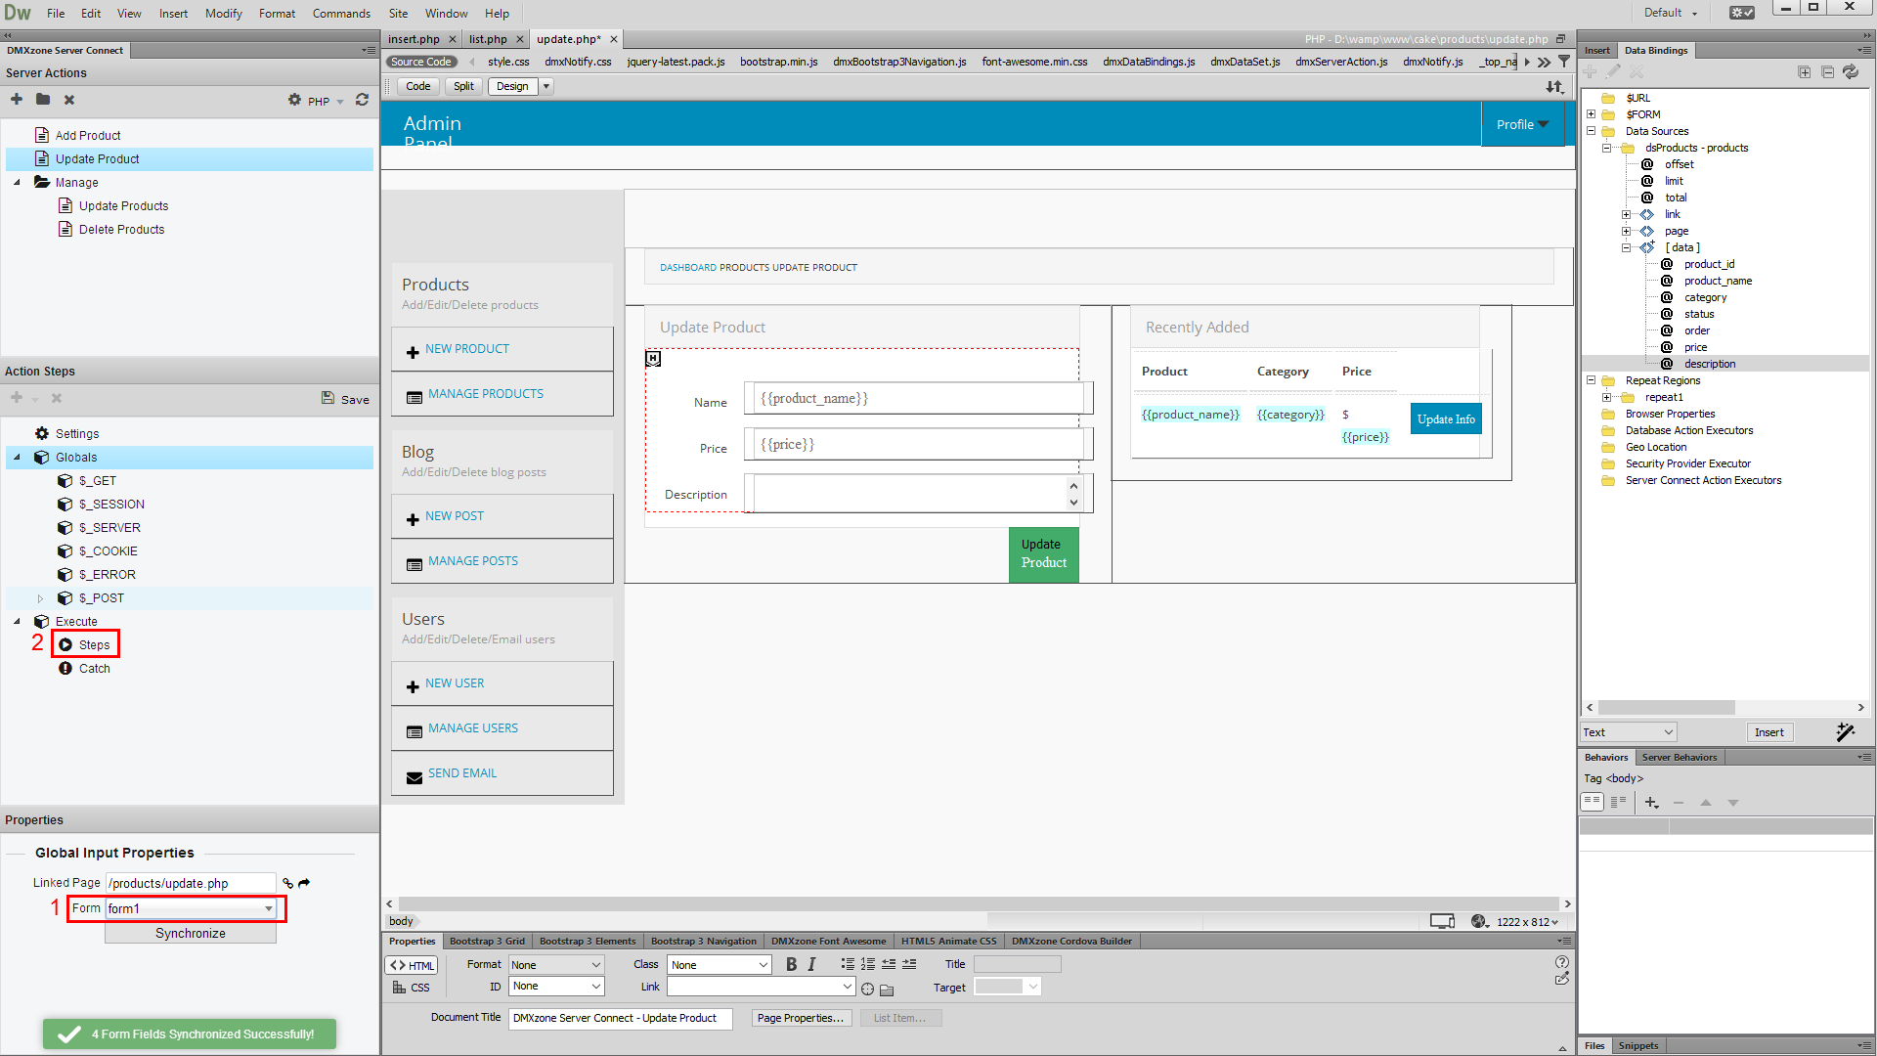Click the Page Properties button

point(801,1018)
